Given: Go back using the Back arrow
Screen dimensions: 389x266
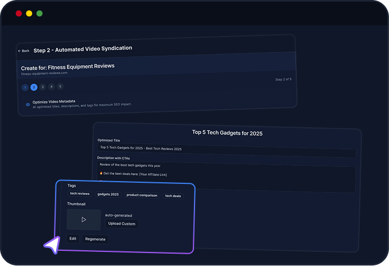Looking at the screenshot, I should point(24,51).
